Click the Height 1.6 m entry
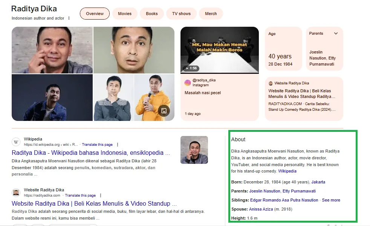Viewport: 370px width, 226px height. (x=244, y=218)
